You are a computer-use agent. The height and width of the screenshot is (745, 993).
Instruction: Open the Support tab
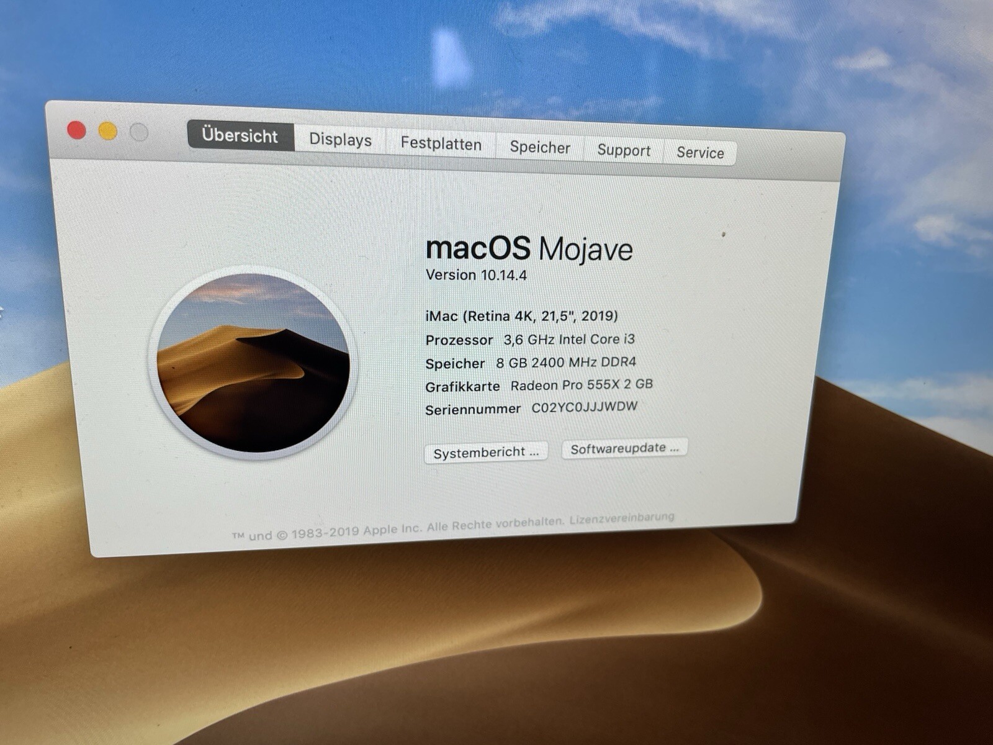(624, 150)
